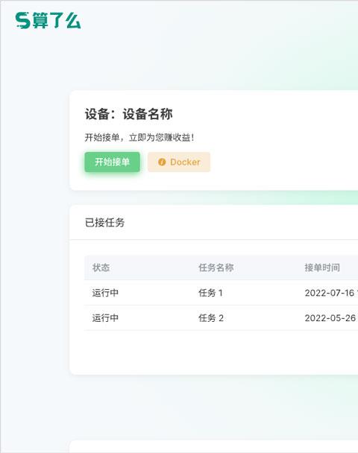
Task: Open the Docker button
Action: (x=179, y=162)
